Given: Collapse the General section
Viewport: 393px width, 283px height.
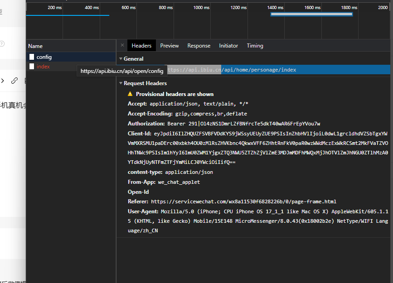Looking at the screenshot, I should click(121, 58).
